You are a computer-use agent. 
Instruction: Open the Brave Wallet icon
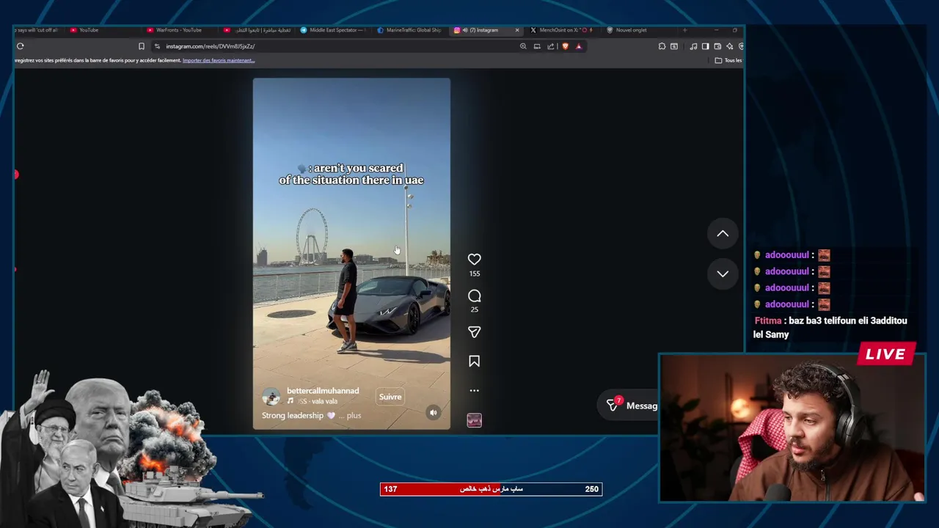[x=717, y=46]
